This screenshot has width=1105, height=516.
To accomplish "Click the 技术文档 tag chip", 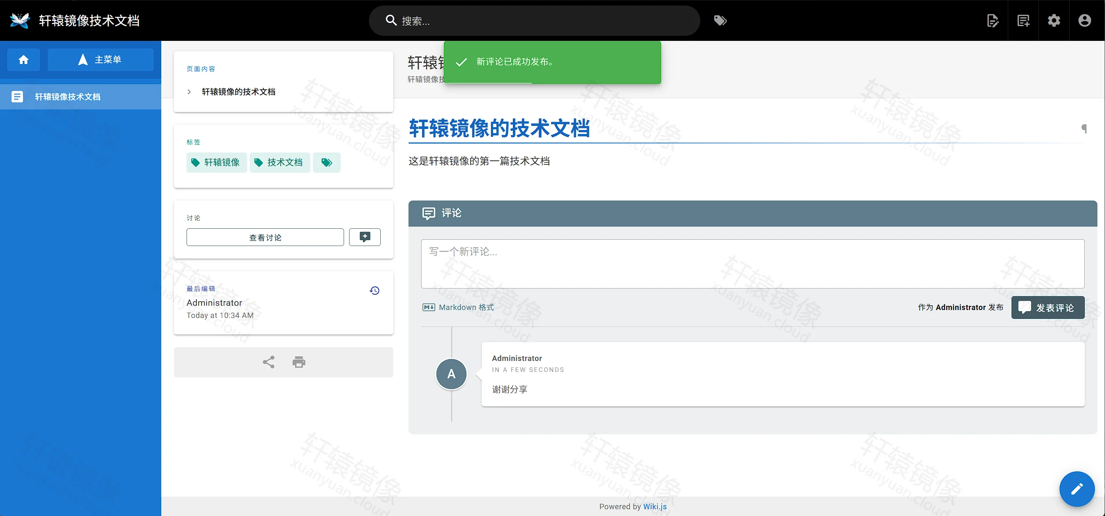I will click(280, 163).
